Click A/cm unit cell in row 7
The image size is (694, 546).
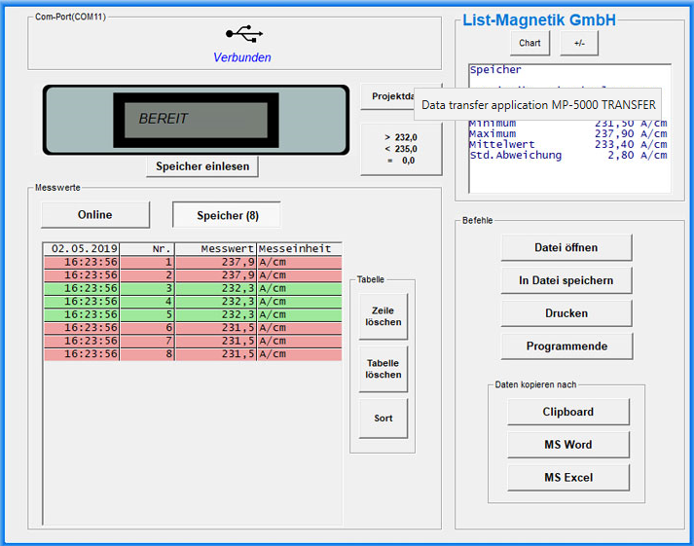[299, 342]
